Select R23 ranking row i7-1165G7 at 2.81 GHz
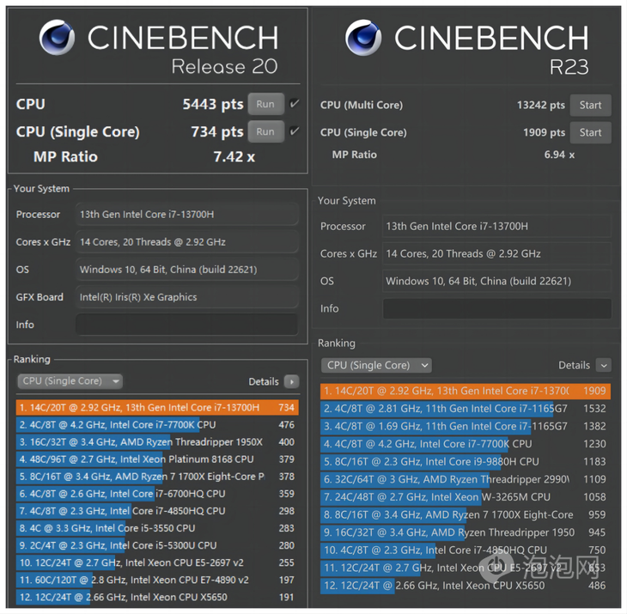The height and width of the screenshot is (614, 627). click(466, 409)
